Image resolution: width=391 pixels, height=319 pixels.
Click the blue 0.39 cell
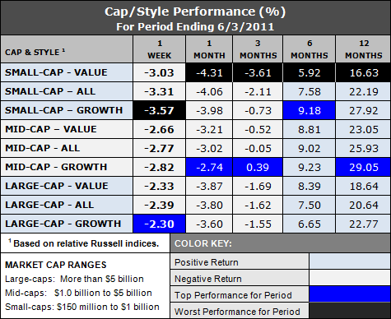pyautogui.click(x=258, y=167)
